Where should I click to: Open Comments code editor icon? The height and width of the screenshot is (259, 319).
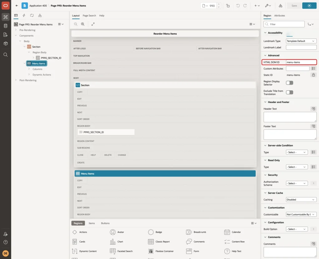[x=313, y=244]
